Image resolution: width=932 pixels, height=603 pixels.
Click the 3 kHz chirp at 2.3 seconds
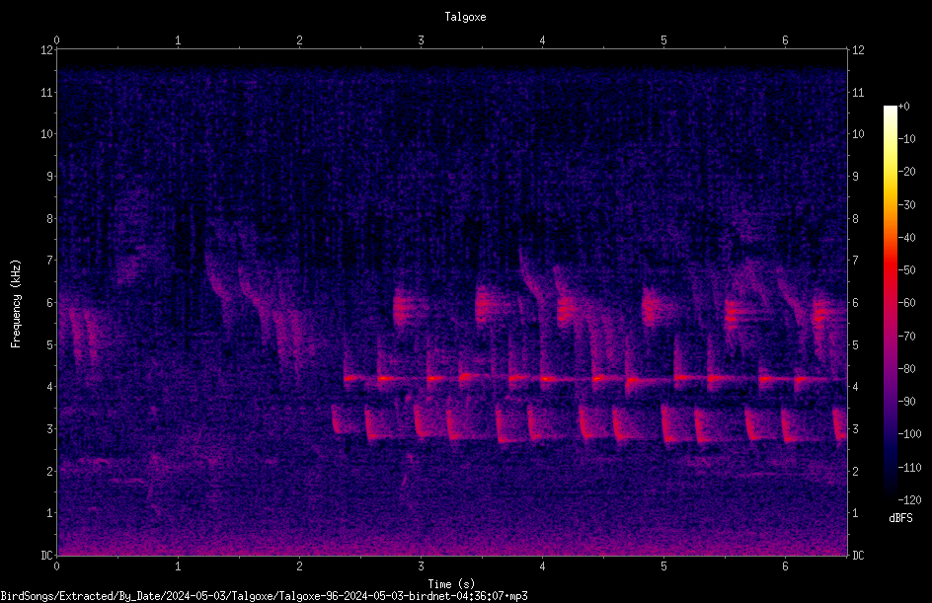(x=339, y=419)
